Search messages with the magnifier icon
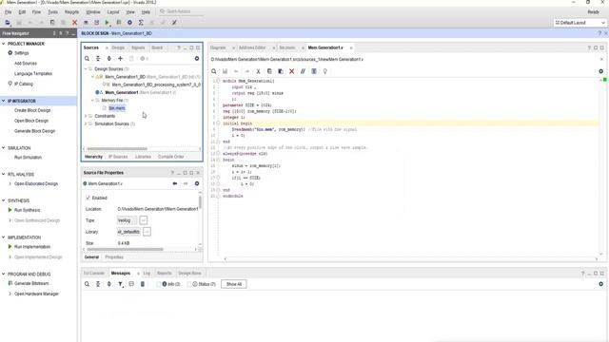 point(87,284)
